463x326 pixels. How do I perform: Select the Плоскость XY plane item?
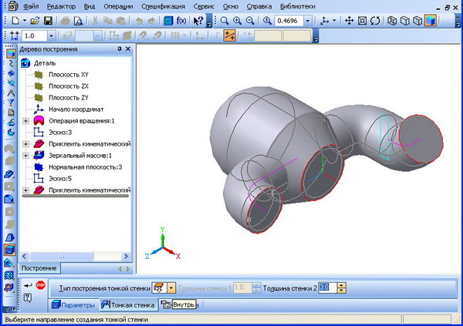click(x=68, y=74)
